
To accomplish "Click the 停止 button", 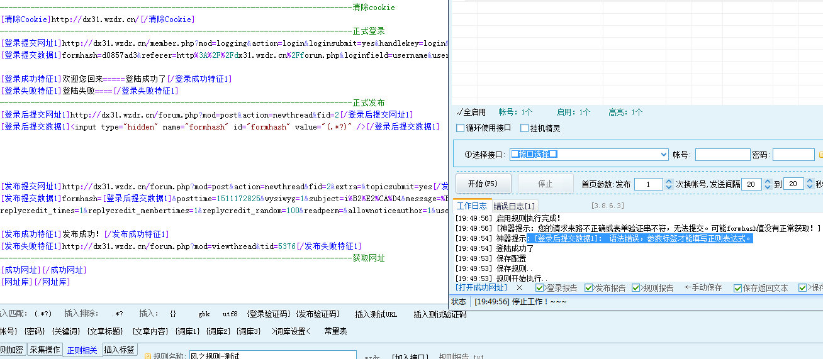I will point(546,184).
